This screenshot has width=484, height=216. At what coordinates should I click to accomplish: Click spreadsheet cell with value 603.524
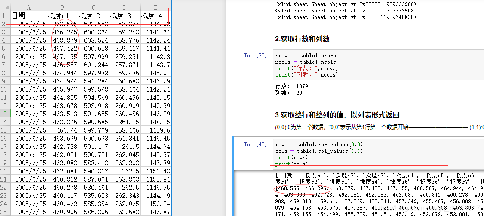tap(94, 40)
